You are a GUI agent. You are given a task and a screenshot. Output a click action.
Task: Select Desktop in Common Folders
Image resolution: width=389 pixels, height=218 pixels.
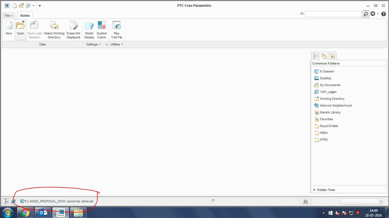coord(323,78)
